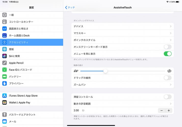
Task: Tap the WalletとApple Pay icon
Action: pos(5,102)
